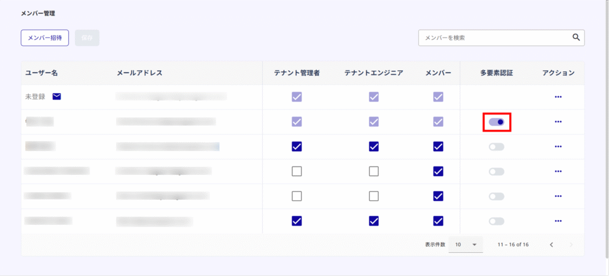
Task: Open the three-dot action menu in the third row
Action: point(558,146)
